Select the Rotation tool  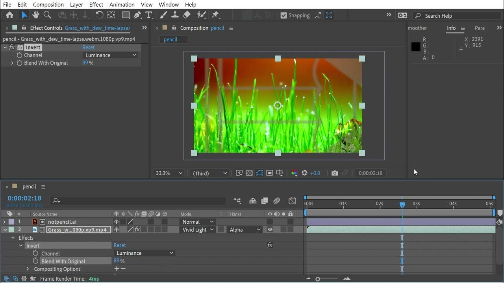pyautogui.click(x=100, y=15)
